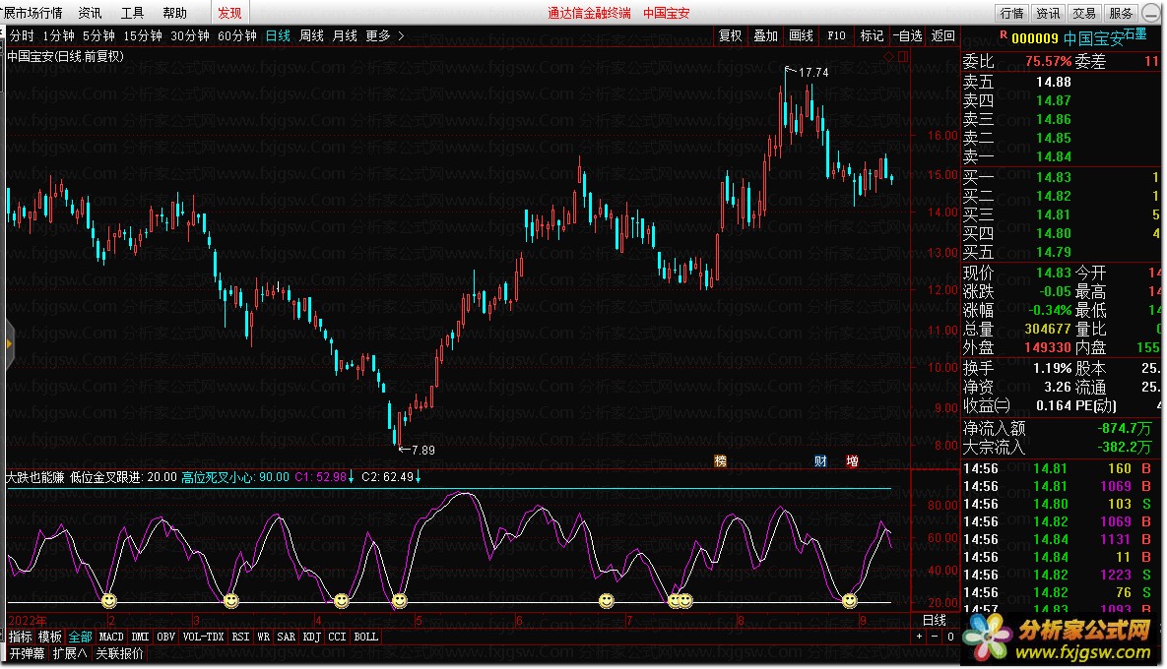Image resolution: width=1167 pixels, height=669 pixels.
Task: Open 关联报价 related quotes
Action: (120, 653)
